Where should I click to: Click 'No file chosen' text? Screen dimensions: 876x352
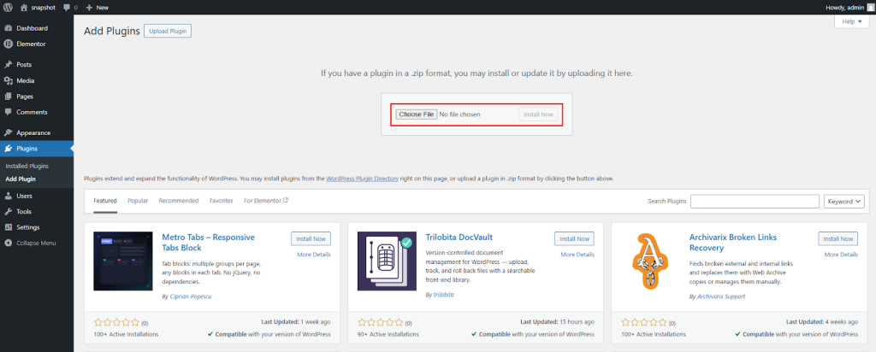(459, 114)
